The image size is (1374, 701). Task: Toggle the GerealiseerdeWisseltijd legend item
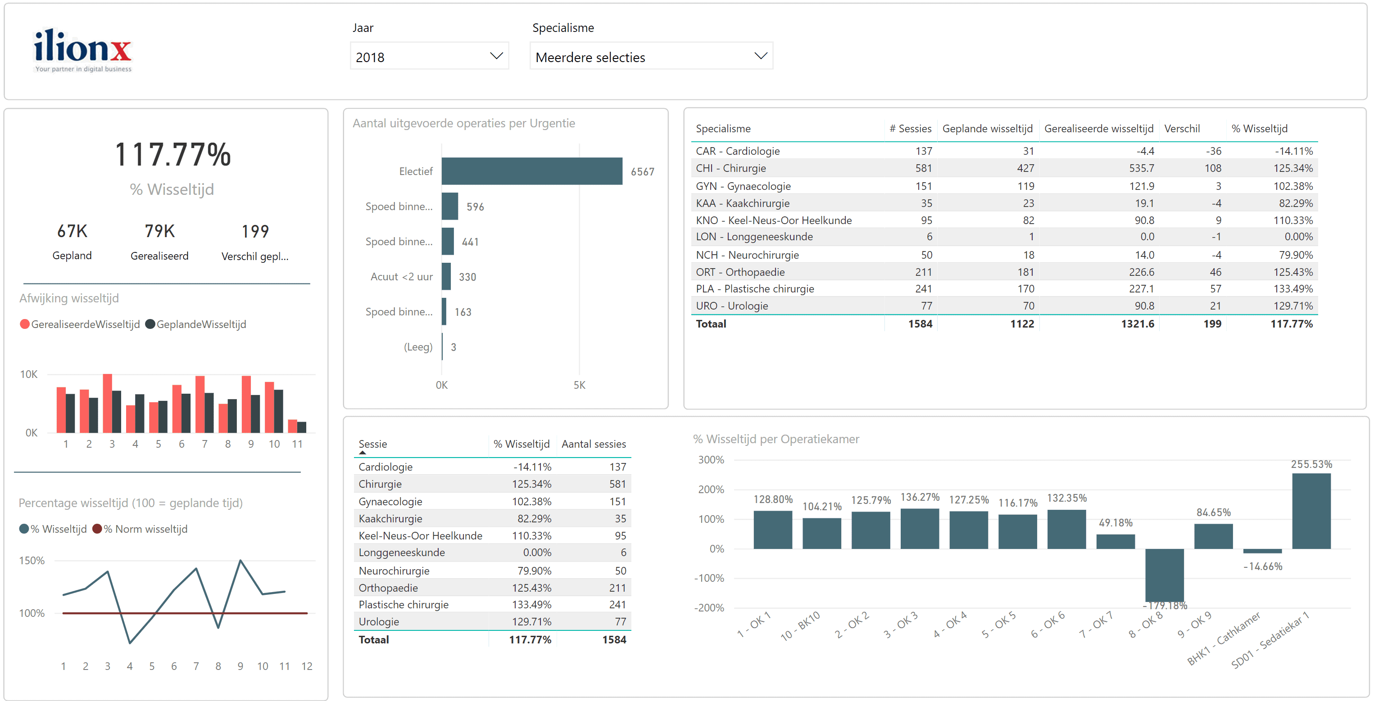tap(79, 324)
